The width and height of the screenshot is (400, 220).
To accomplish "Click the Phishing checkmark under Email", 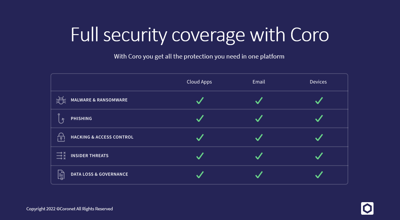I will click(259, 119).
